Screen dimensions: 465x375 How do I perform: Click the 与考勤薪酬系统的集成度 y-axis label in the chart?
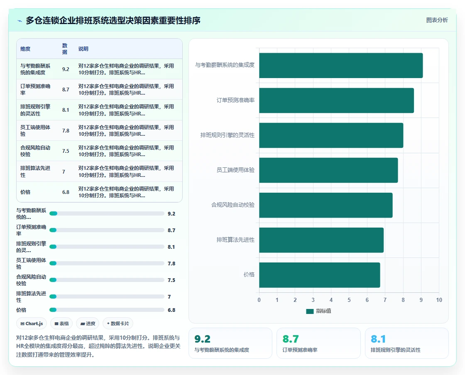pos(225,65)
